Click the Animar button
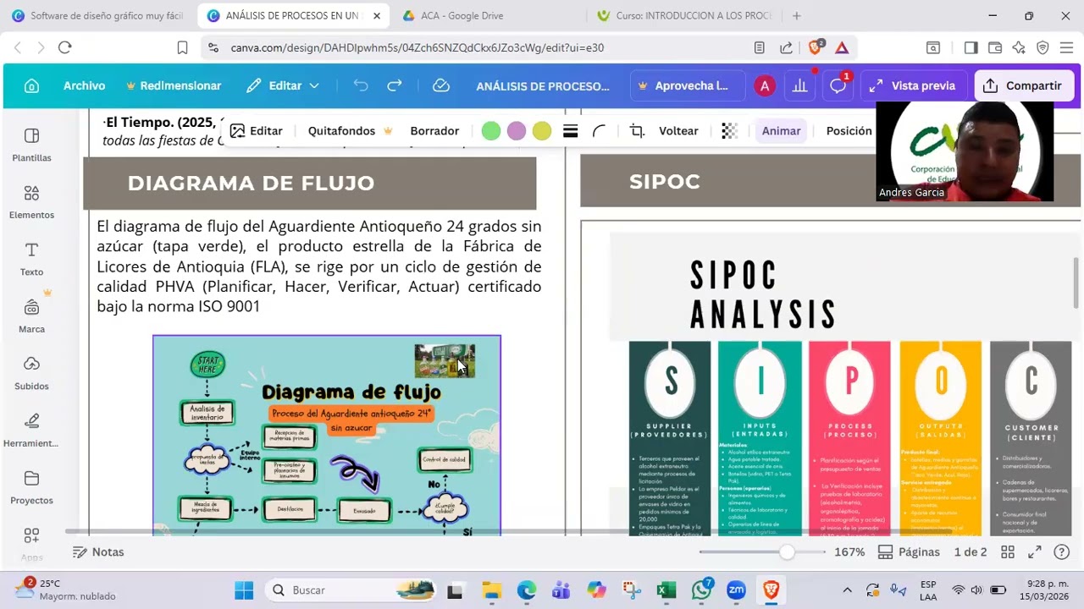Viewport: 1084px width, 609px height. tap(781, 131)
